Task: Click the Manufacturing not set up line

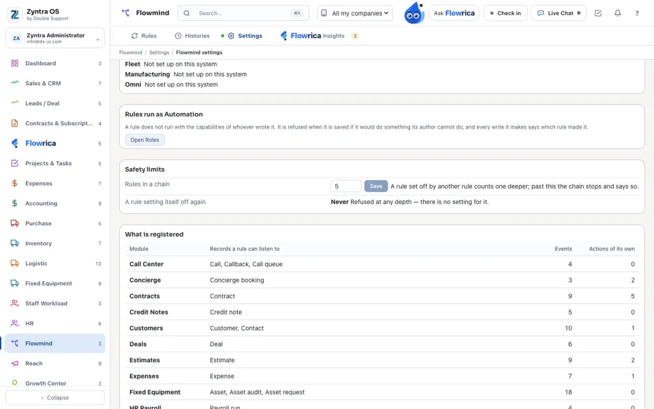Action: coord(185,74)
